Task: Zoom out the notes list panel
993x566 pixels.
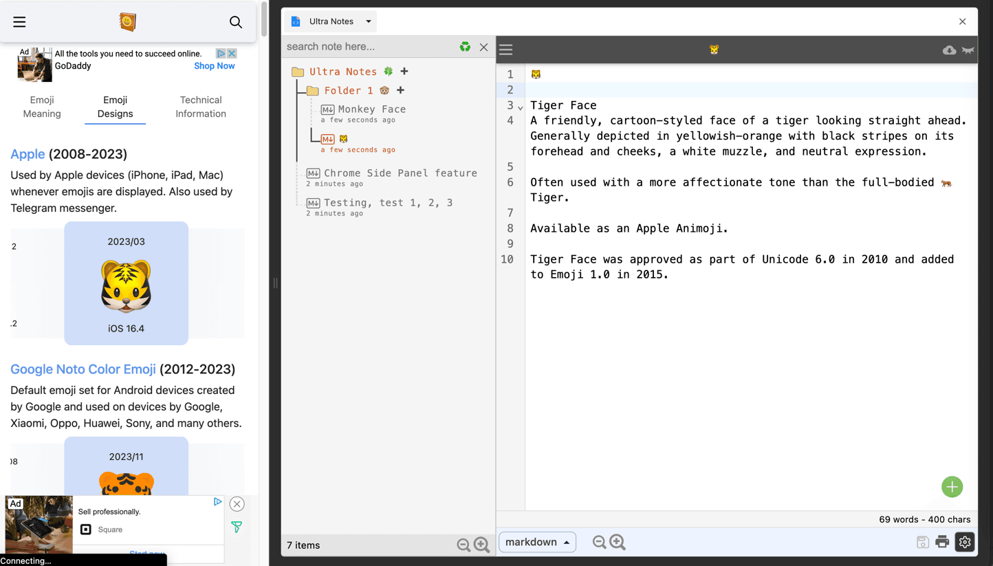Action: coord(463,545)
